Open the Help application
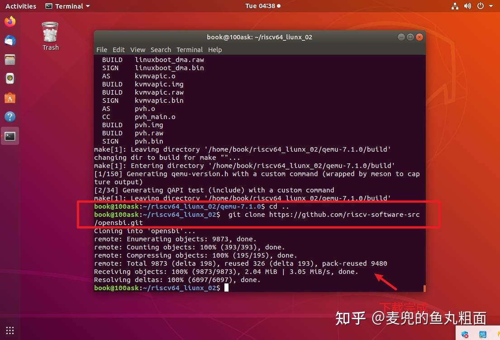 point(10,116)
